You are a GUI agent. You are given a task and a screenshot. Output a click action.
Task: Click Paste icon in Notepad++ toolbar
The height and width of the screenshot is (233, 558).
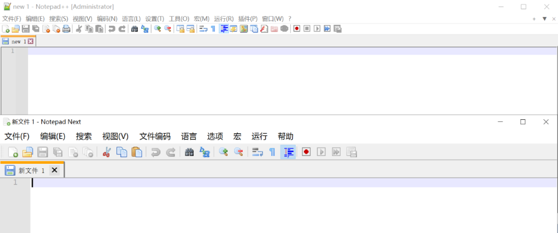coord(99,29)
